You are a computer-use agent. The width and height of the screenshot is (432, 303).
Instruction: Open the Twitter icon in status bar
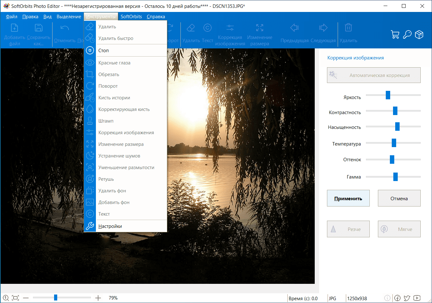[407, 298]
